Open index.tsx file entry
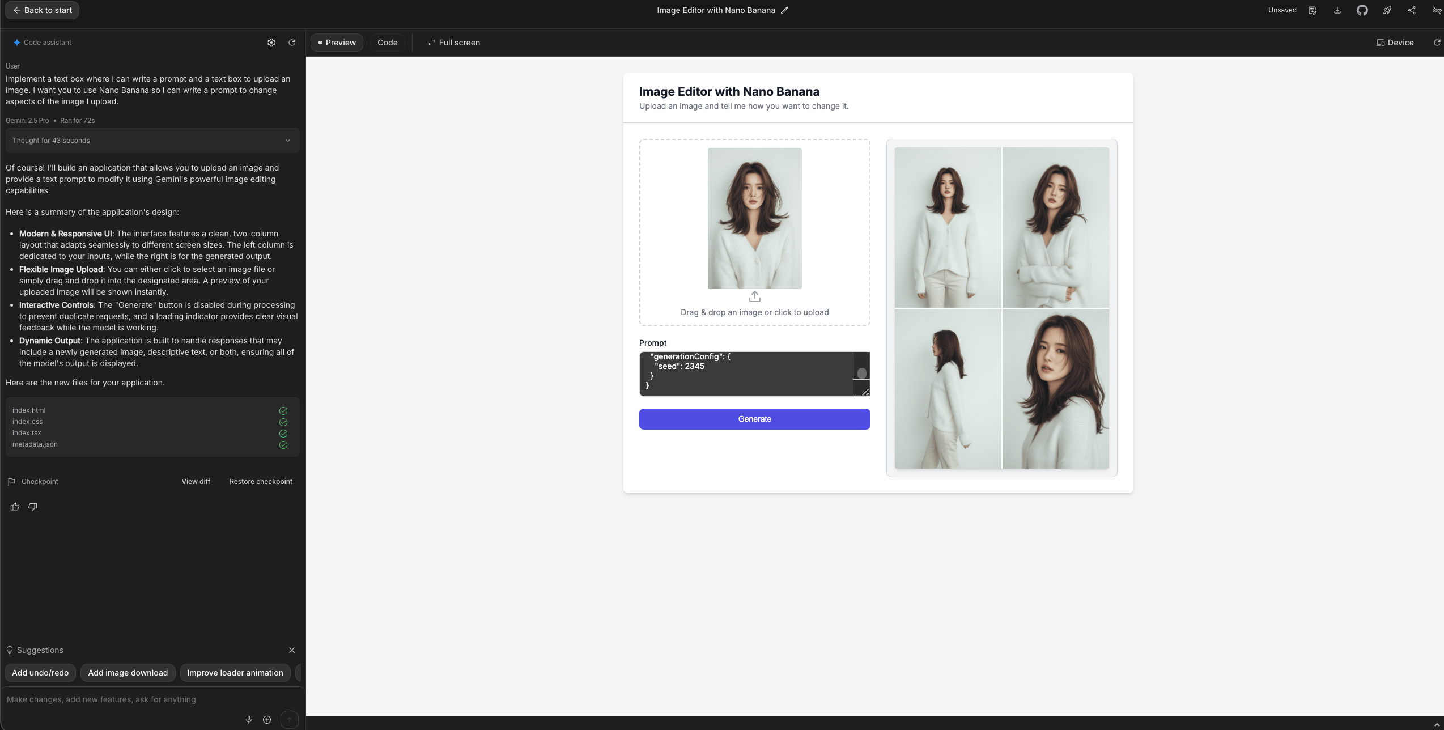 27,433
